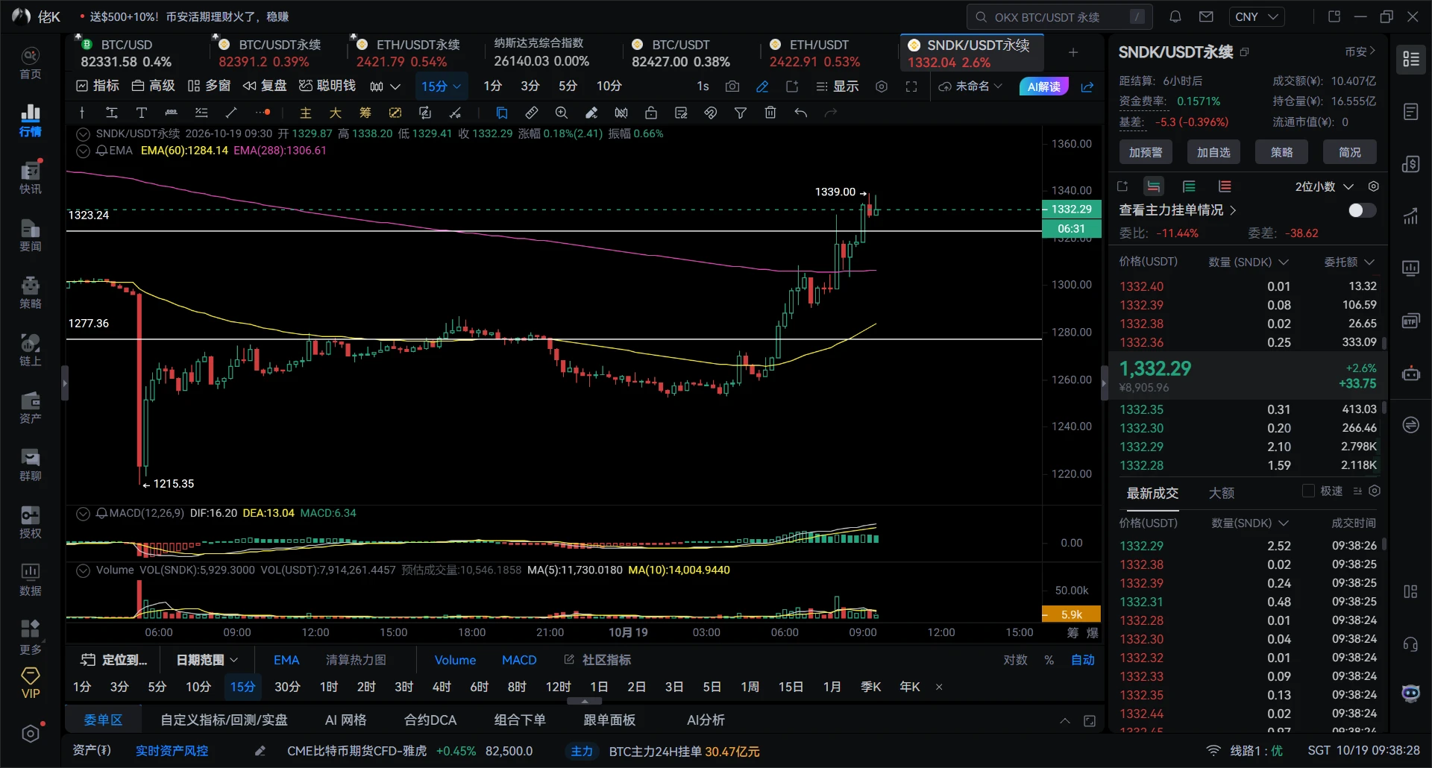Click the trash delete drawings icon
1432x768 pixels.
pos(770,113)
